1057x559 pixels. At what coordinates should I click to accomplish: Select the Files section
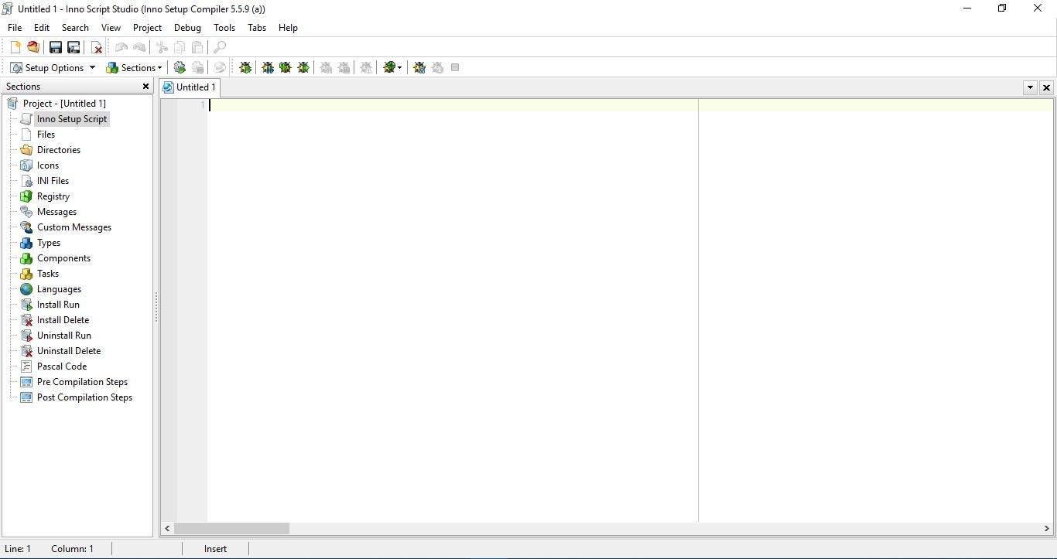pos(46,134)
